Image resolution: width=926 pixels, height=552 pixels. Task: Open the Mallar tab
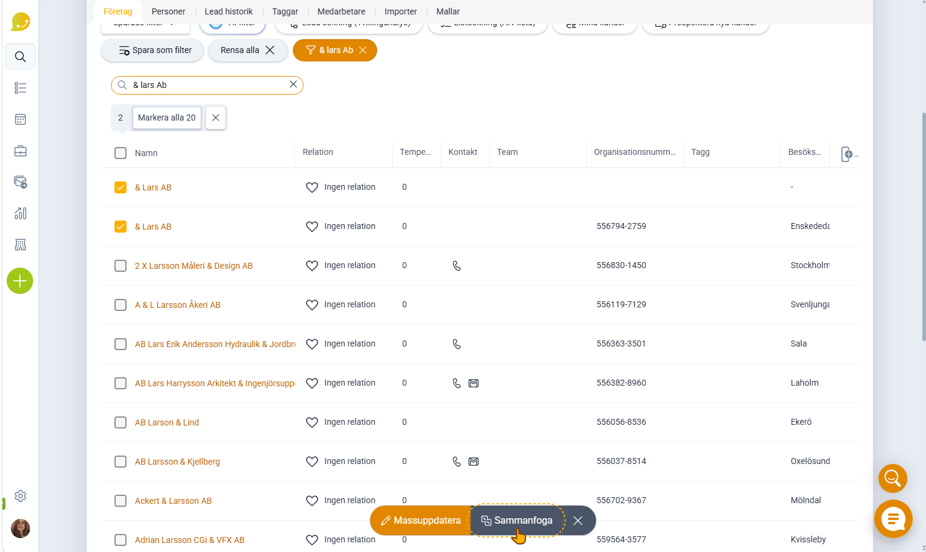[x=448, y=11]
